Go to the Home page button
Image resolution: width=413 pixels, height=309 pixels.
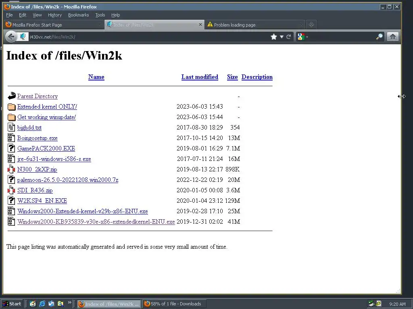(392, 37)
